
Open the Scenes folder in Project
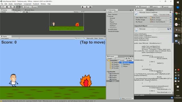(114, 79)
